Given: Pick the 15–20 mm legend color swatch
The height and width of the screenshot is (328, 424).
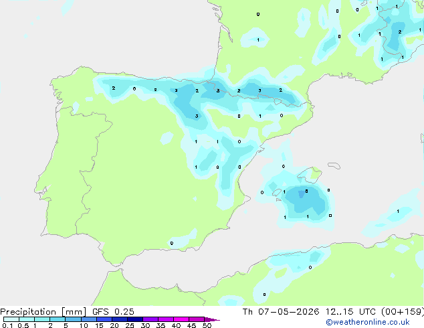Looking at the screenshot, I should click(x=104, y=319).
